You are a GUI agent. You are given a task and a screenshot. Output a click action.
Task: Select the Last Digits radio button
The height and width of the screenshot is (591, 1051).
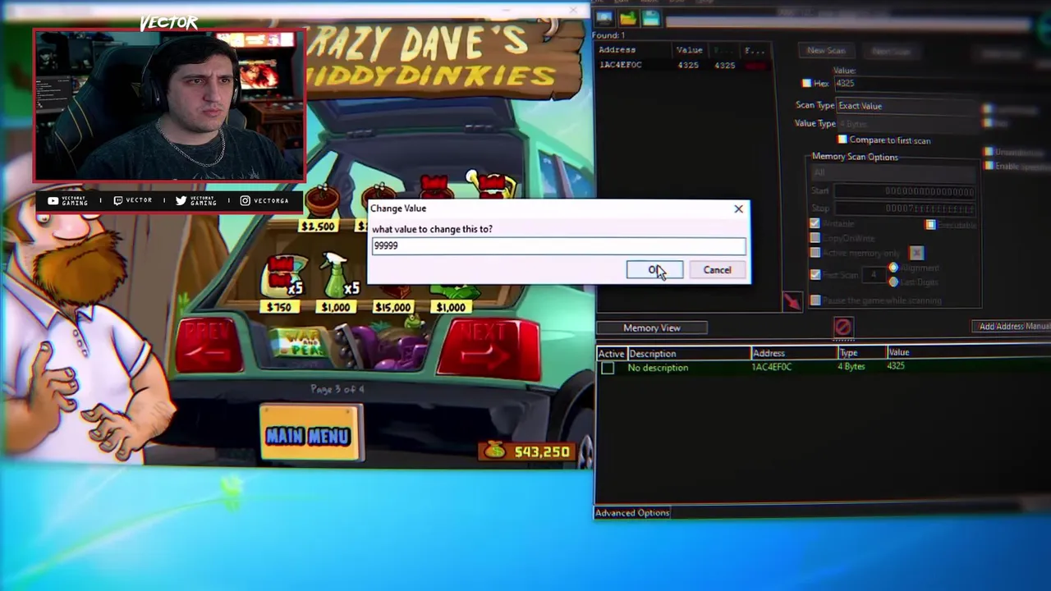pyautogui.click(x=893, y=282)
